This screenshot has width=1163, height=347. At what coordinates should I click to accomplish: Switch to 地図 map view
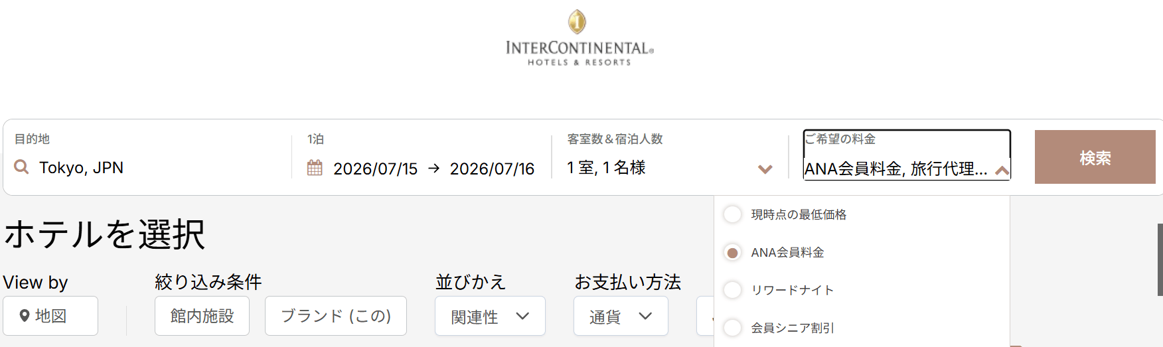pos(50,316)
